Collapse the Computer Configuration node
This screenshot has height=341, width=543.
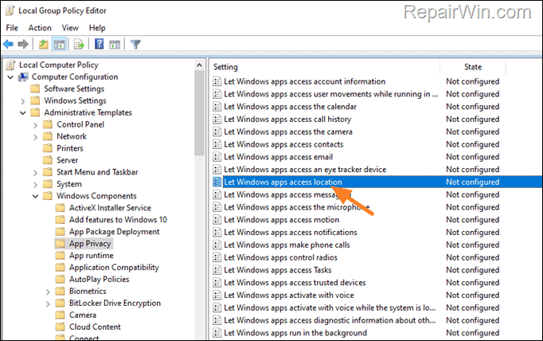click(10, 77)
